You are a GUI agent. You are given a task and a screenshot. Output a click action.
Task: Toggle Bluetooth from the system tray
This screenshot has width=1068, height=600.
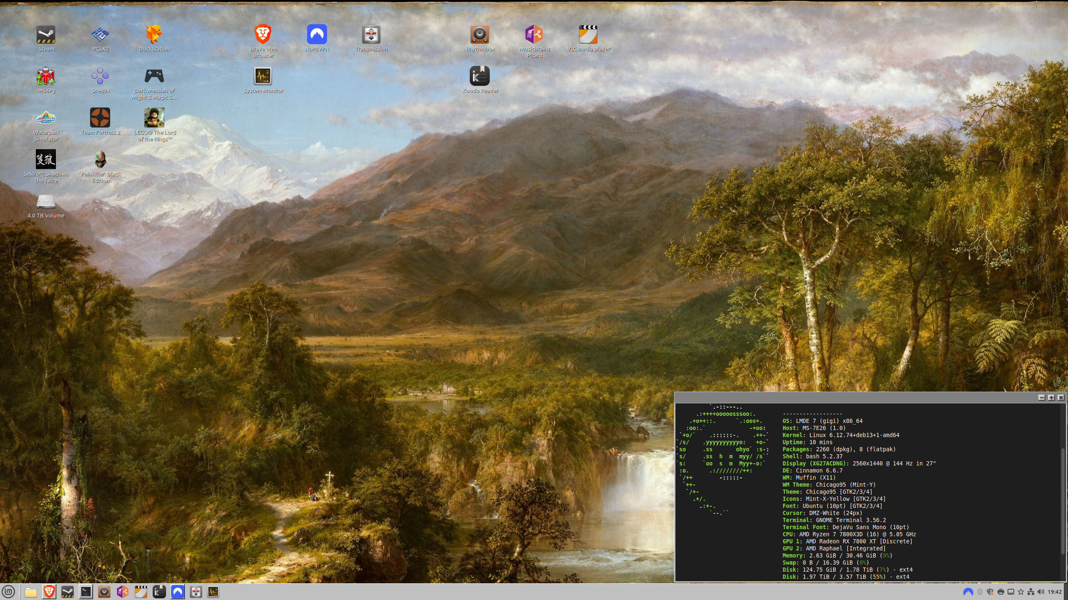pos(980,592)
